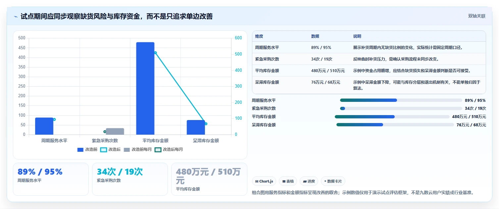Select the line point at 呆滞库存金额
This screenshot has height=209, width=499.
pos(206,124)
